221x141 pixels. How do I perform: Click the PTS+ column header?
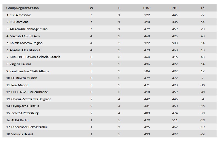[x=147, y=8]
